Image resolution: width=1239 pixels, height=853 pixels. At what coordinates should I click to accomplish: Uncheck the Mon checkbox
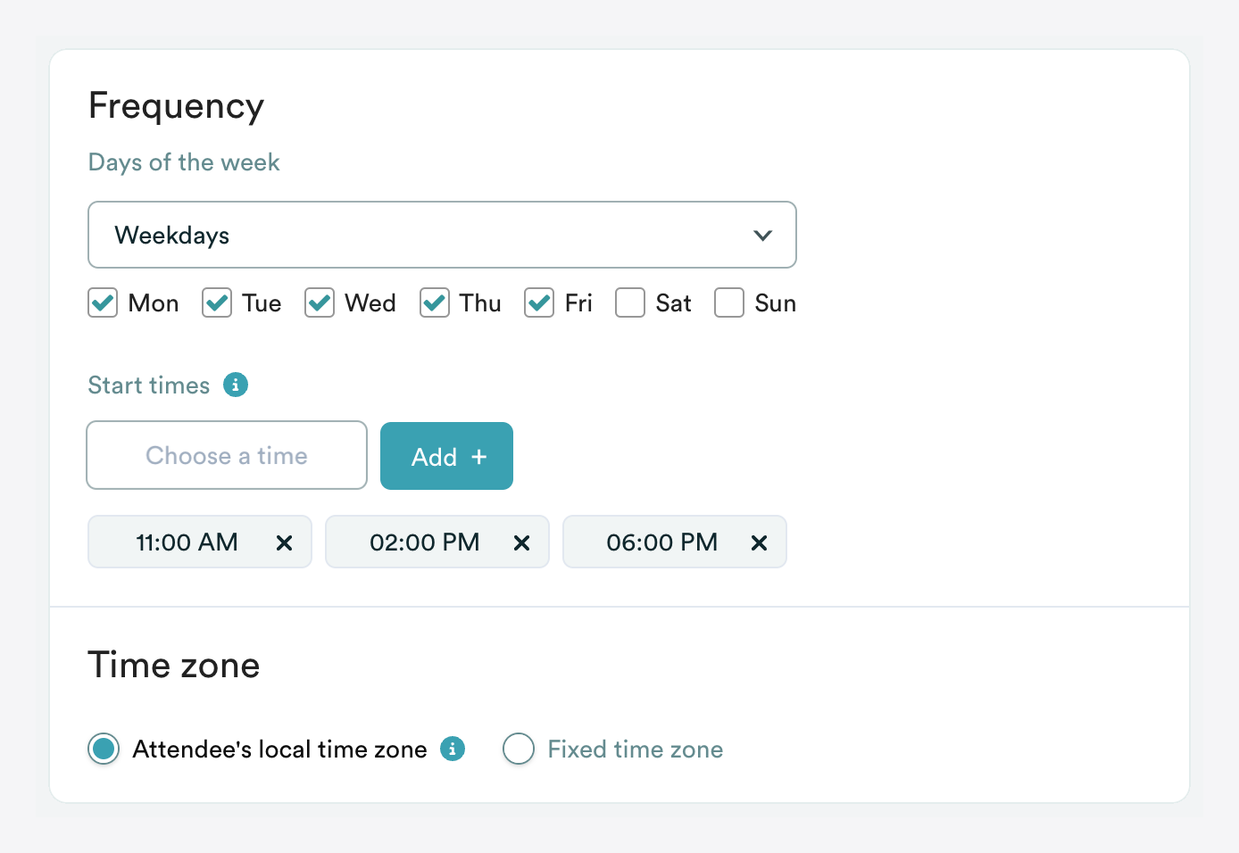[102, 303]
